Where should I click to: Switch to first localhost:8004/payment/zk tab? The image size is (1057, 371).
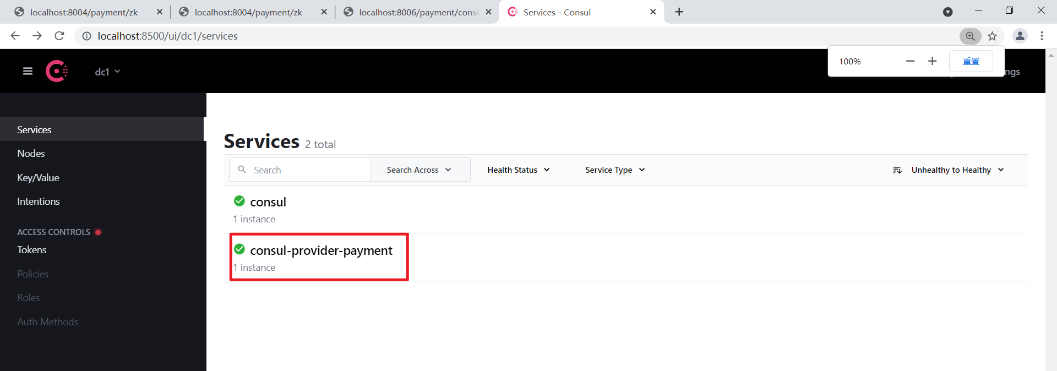pos(84,12)
